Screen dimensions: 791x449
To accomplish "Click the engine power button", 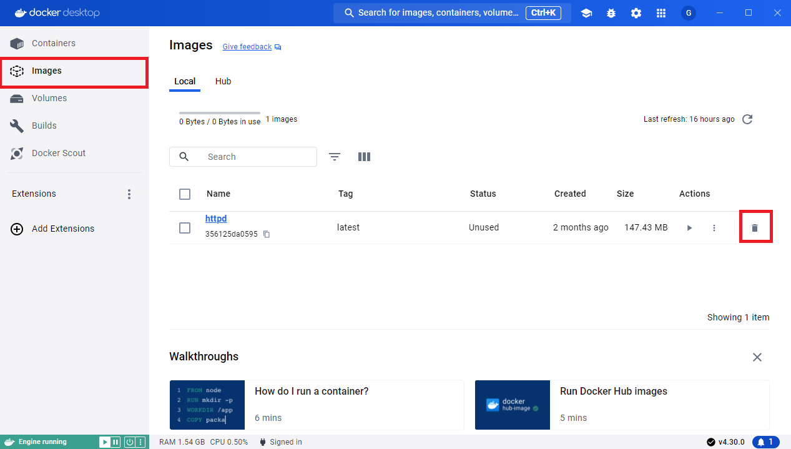I will click(x=130, y=442).
